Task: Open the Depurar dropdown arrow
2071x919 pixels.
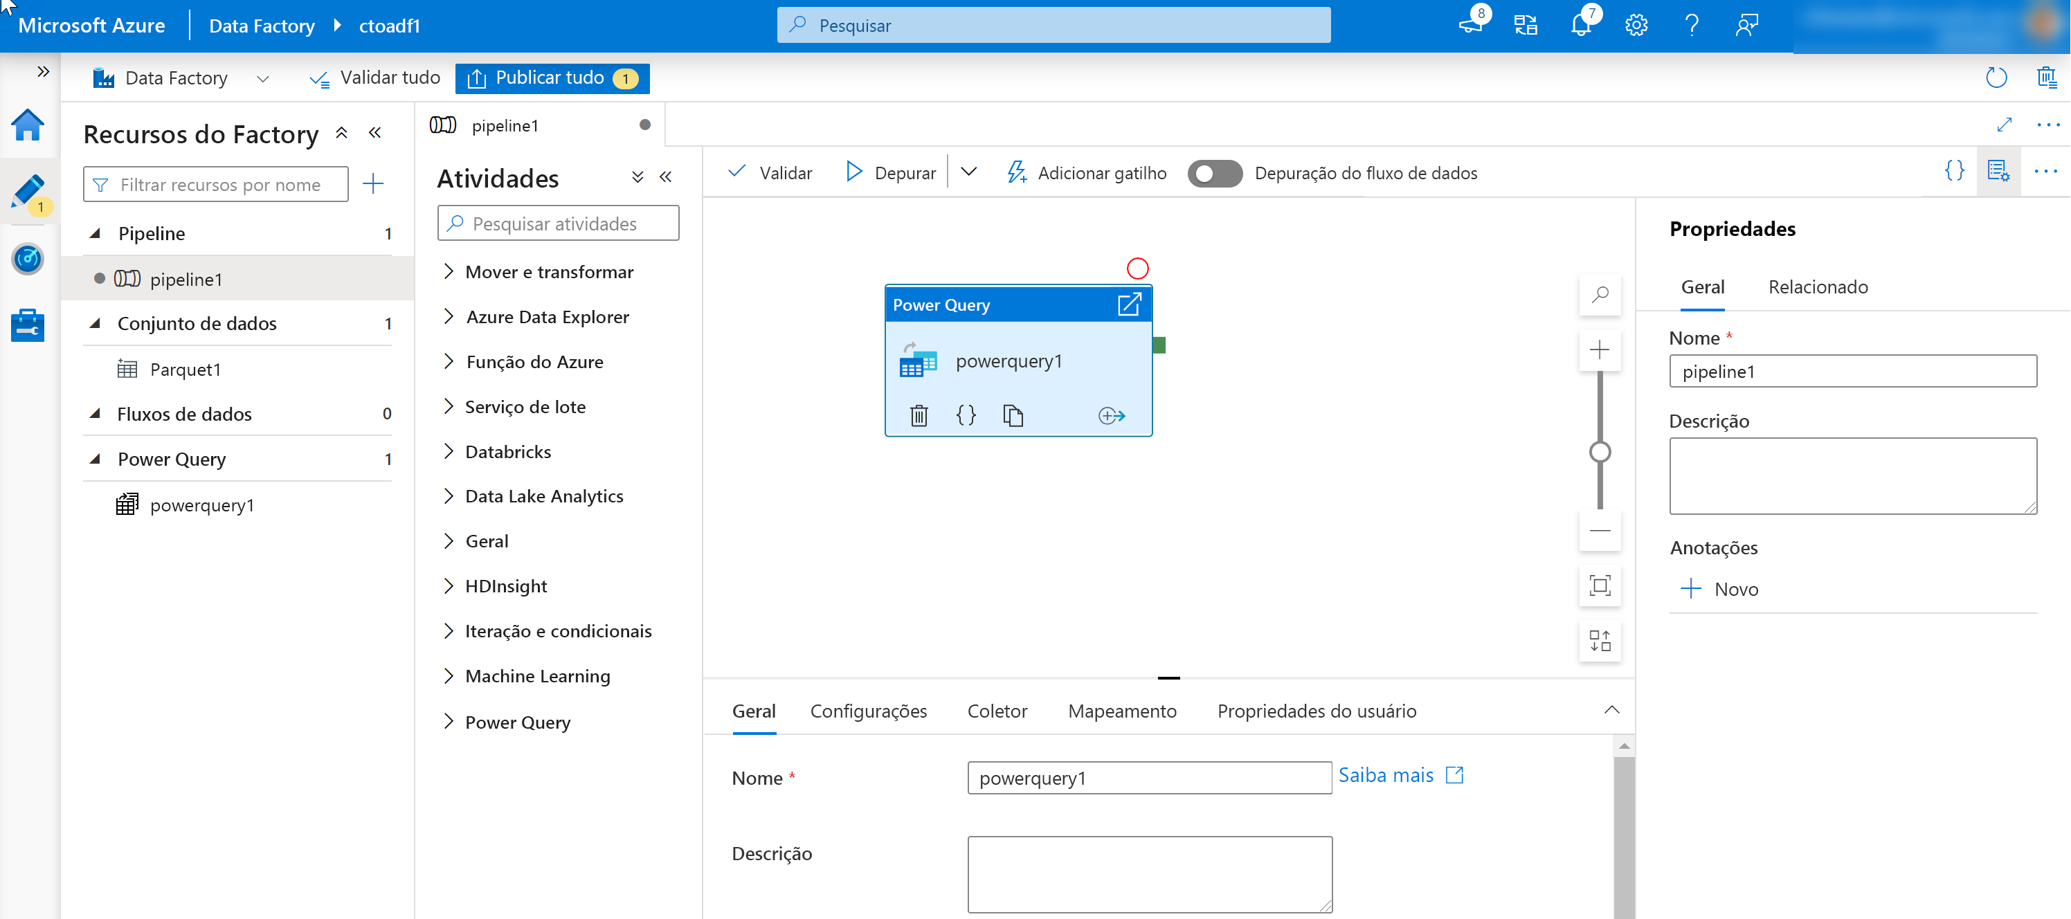Action: point(969,172)
